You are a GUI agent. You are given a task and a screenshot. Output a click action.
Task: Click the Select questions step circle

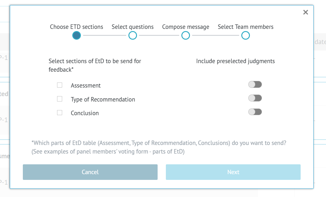(x=133, y=36)
